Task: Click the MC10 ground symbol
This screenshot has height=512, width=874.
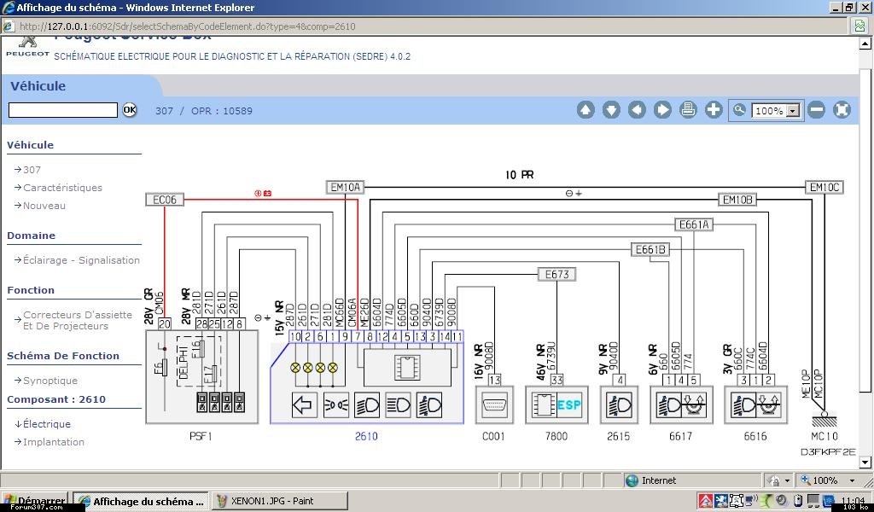Action: tap(824, 418)
